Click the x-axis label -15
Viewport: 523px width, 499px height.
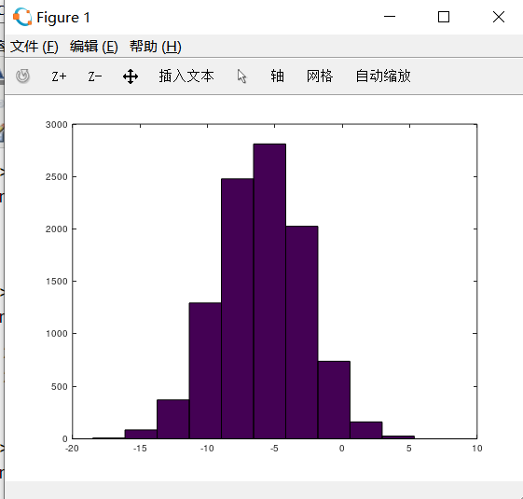140,449
